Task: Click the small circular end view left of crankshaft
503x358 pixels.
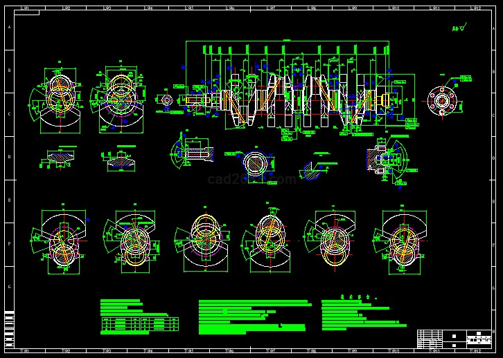Action: pos(166,100)
